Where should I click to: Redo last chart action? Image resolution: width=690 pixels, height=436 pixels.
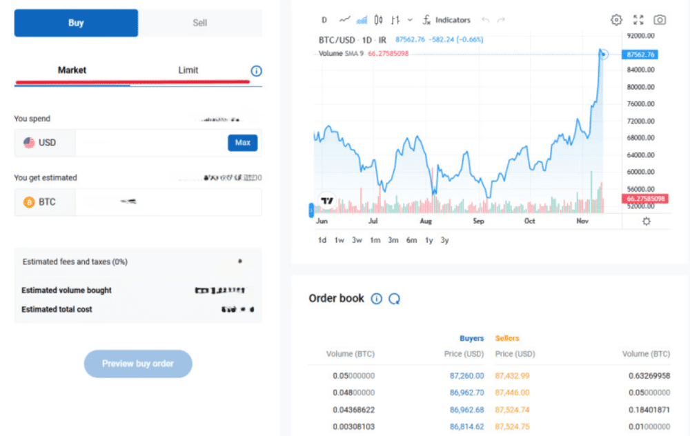click(501, 20)
